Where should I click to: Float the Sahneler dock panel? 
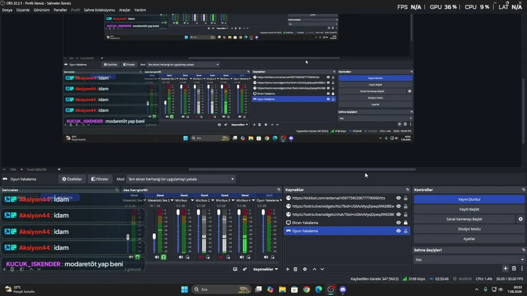click(117, 190)
